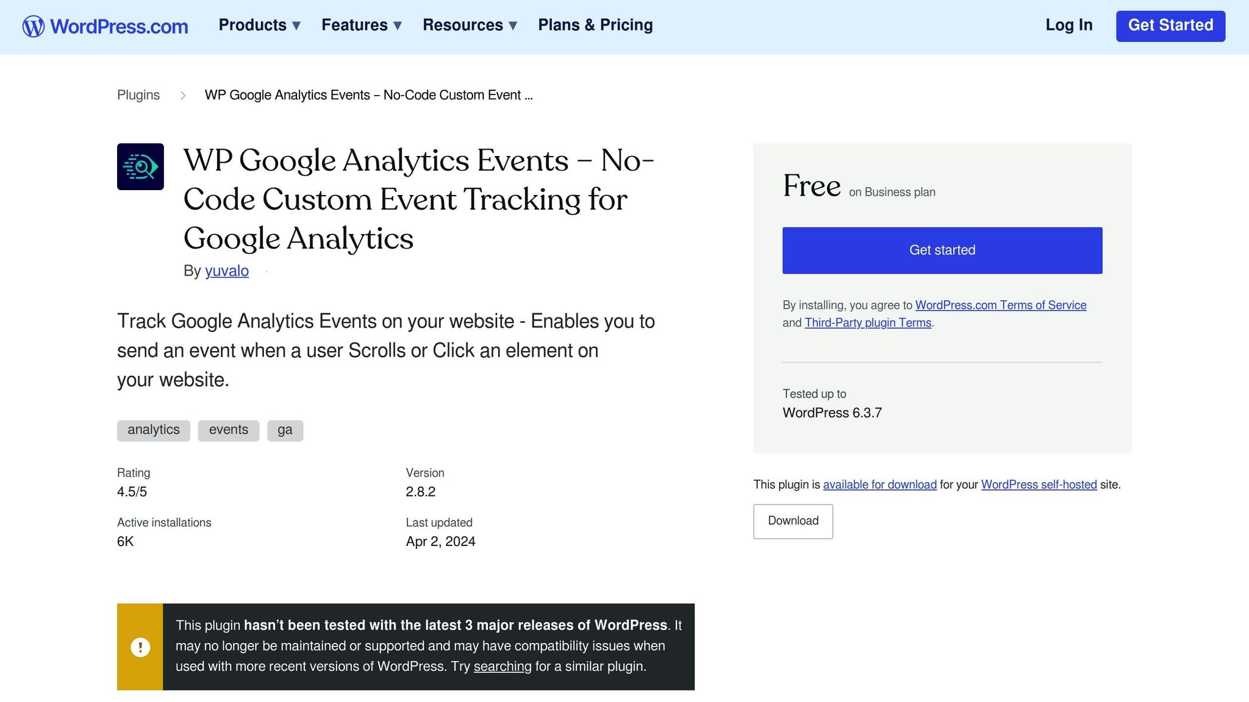The height and width of the screenshot is (702, 1249).
Task: Open the Resources dropdown
Action: [x=469, y=25]
